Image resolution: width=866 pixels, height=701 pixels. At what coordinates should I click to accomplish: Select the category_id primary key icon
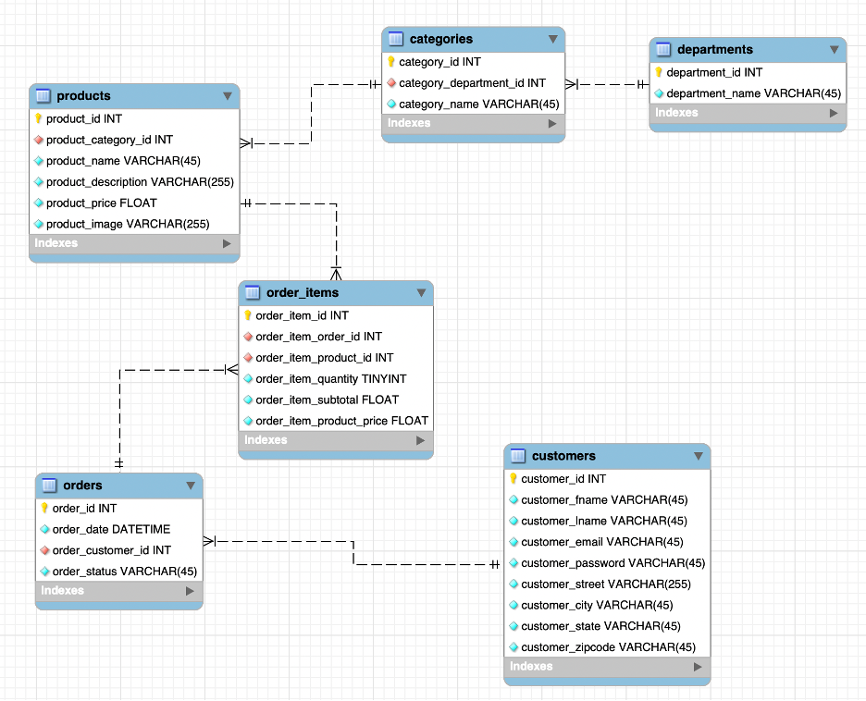coord(391,62)
